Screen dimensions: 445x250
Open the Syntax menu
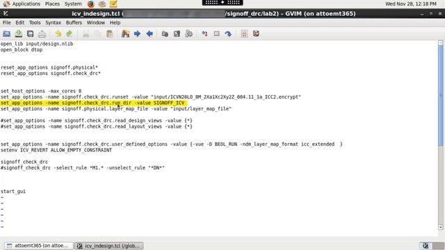(x=53, y=23)
